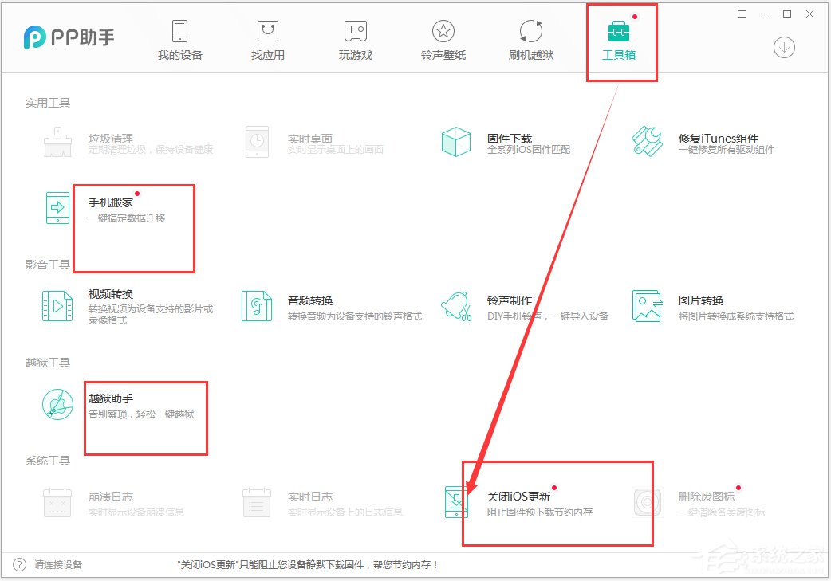Select the 删除废图标 tool title
The width and height of the screenshot is (831, 581).
pyautogui.click(x=706, y=497)
